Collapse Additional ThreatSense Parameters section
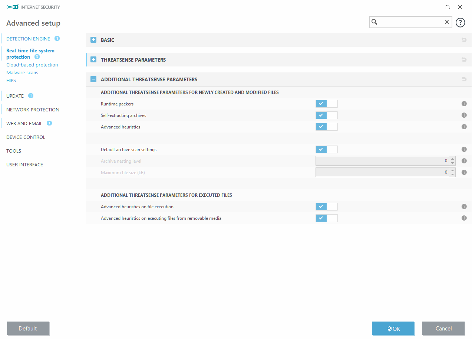 click(93, 79)
